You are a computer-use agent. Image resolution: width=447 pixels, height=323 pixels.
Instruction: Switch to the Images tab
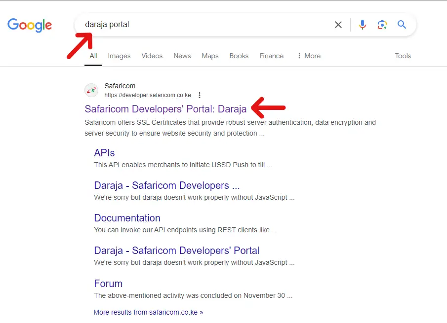tap(119, 56)
